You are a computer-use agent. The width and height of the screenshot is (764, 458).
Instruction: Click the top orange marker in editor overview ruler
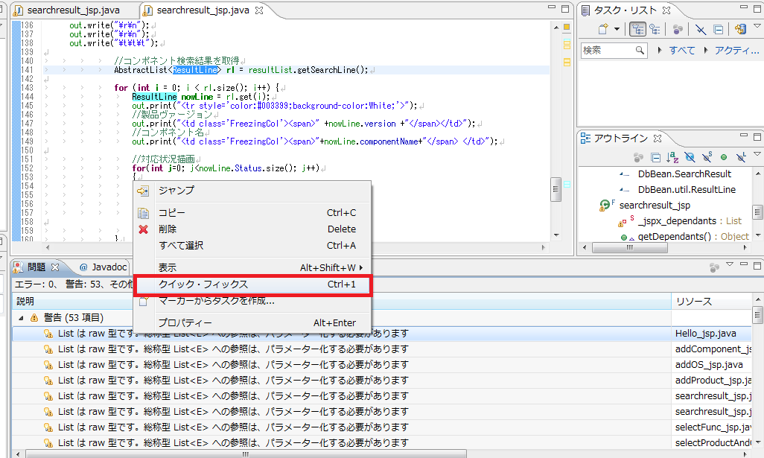click(x=567, y=28)
